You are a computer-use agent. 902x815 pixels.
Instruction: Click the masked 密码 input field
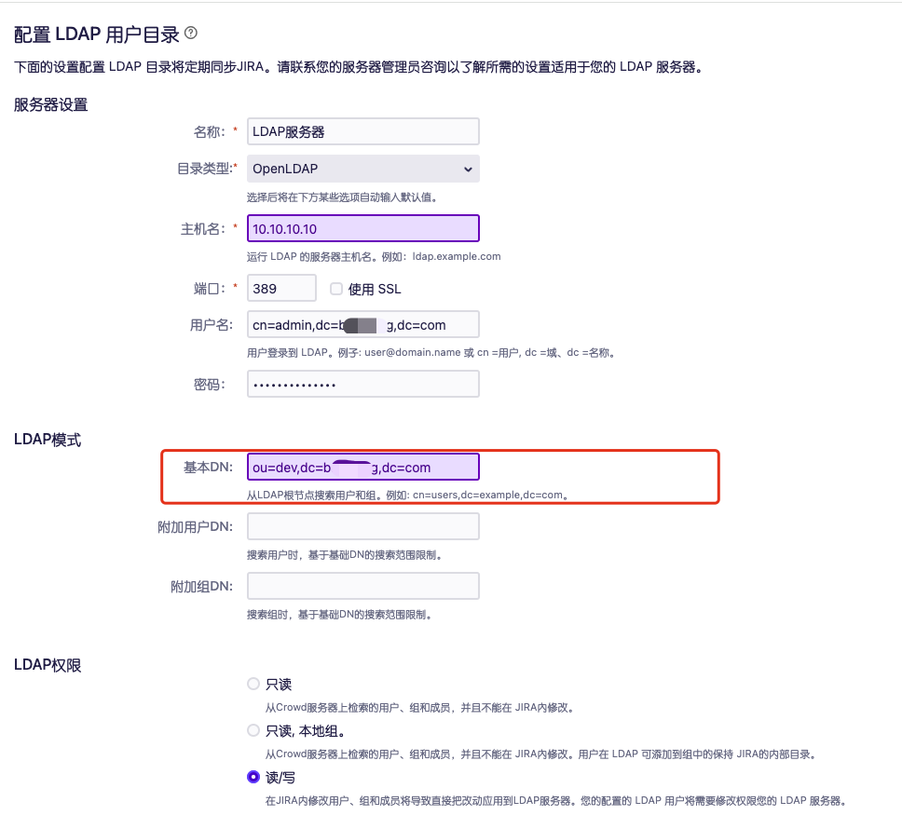[x=362, y=384]
